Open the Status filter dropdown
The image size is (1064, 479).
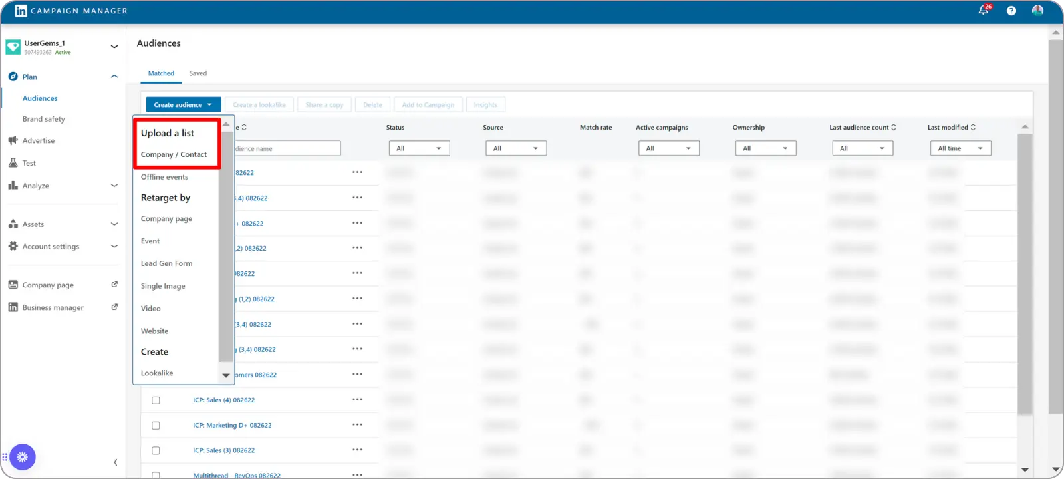pos(419,148)
